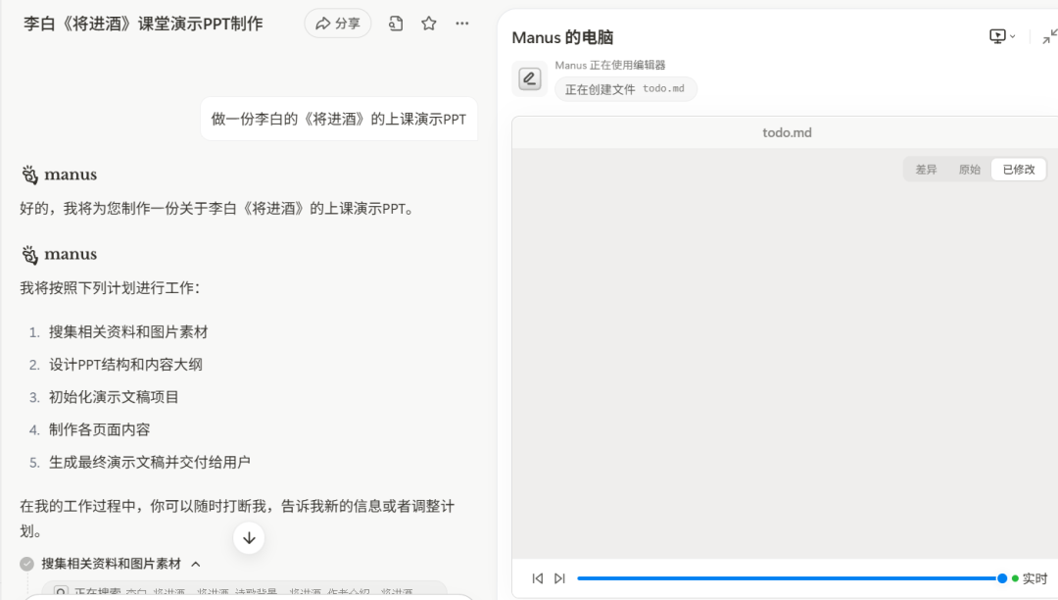Image resolution: width=1058 pixels, height=600 pixels.
Task: Click the downward arrow circle to scroll chat
Action: pyautogui.click(x=249, y=537)
